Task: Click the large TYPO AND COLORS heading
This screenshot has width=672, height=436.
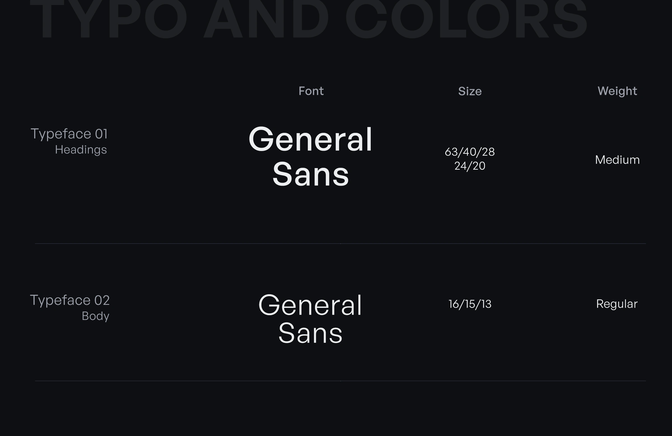Action: (309, 20)
